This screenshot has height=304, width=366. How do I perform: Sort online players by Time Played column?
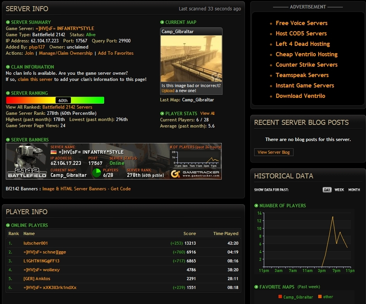[x=226, y=233]
